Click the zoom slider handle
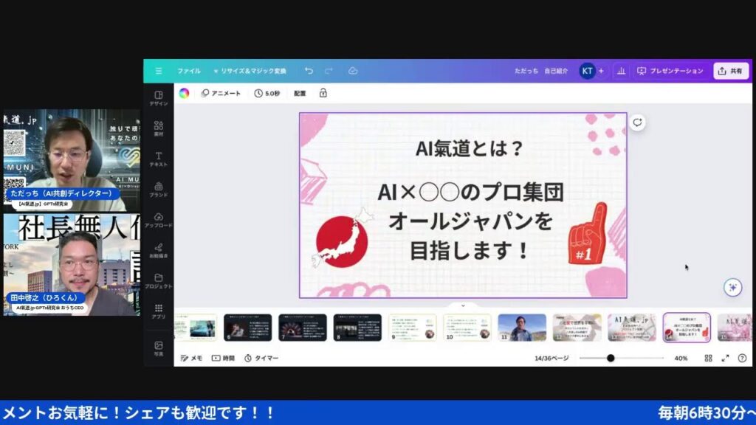Screen dimensions: 756x425 point(611,358)
